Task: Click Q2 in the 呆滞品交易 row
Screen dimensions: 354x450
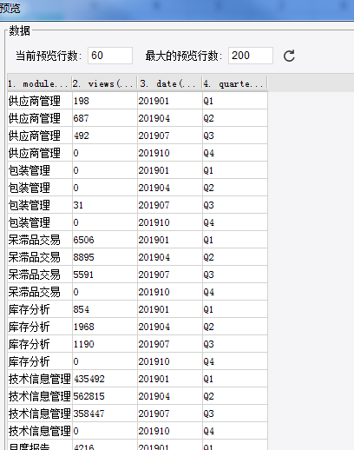Action: tap(235, 257)
